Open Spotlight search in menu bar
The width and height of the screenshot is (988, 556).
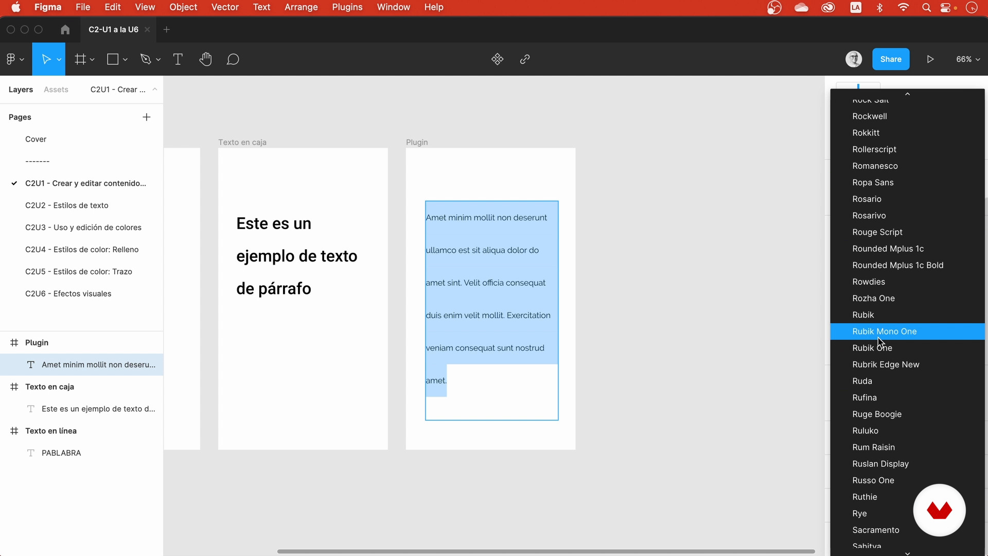click(x=926, y=7)
